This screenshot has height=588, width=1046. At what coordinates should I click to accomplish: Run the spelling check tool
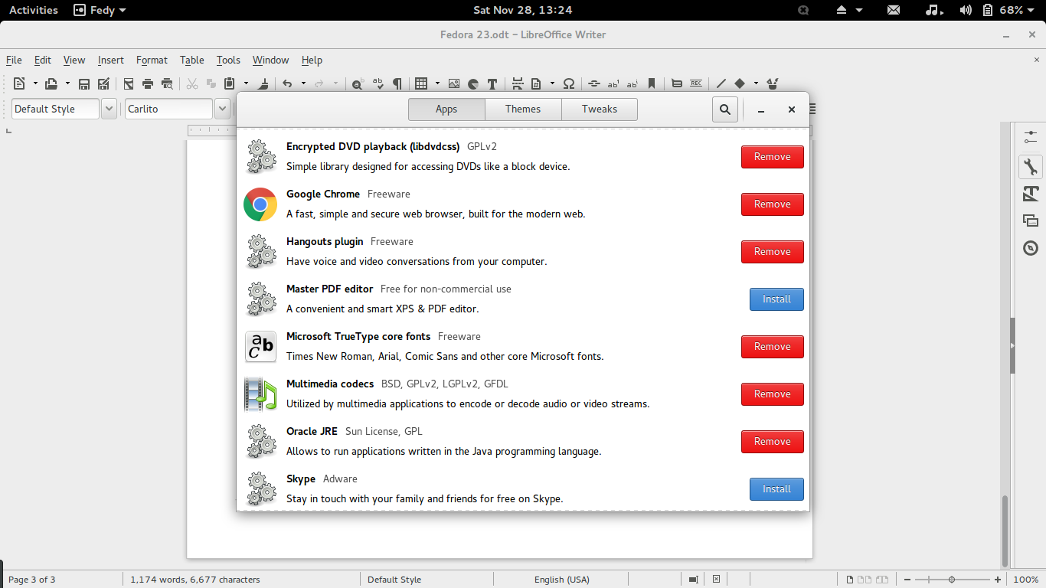coord(378,83)
